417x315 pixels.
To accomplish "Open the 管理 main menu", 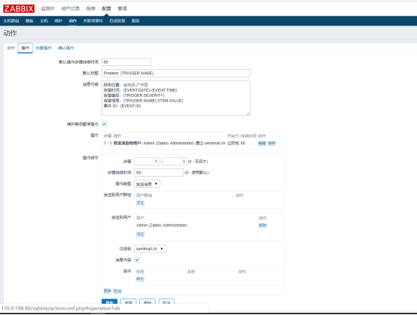I will click(x=123, y=8).
